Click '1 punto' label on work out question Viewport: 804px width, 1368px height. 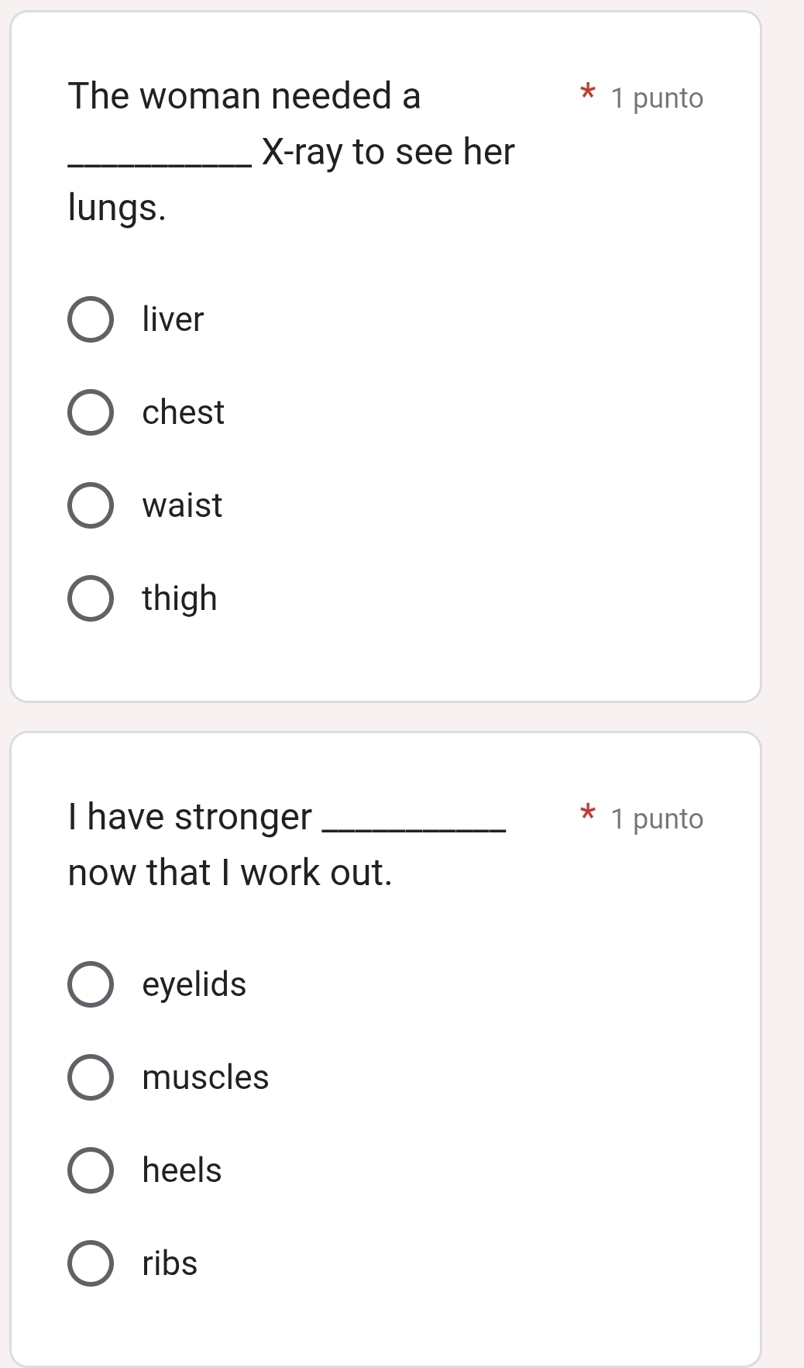pos(656,819)
